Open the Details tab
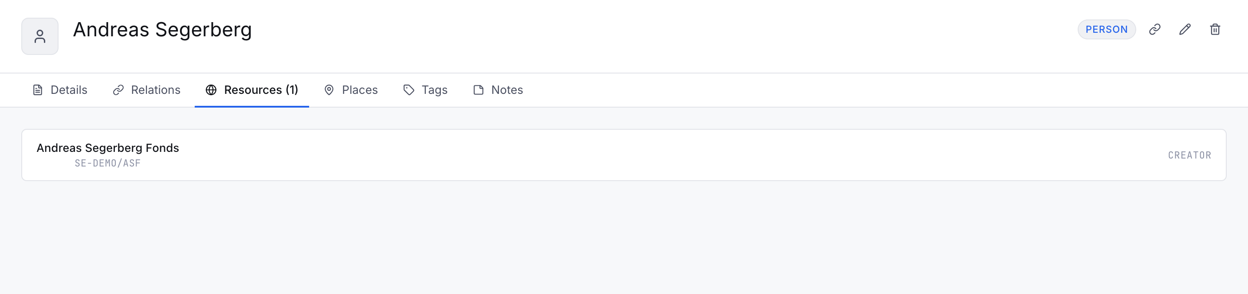1248x294 pixels. 59,90
